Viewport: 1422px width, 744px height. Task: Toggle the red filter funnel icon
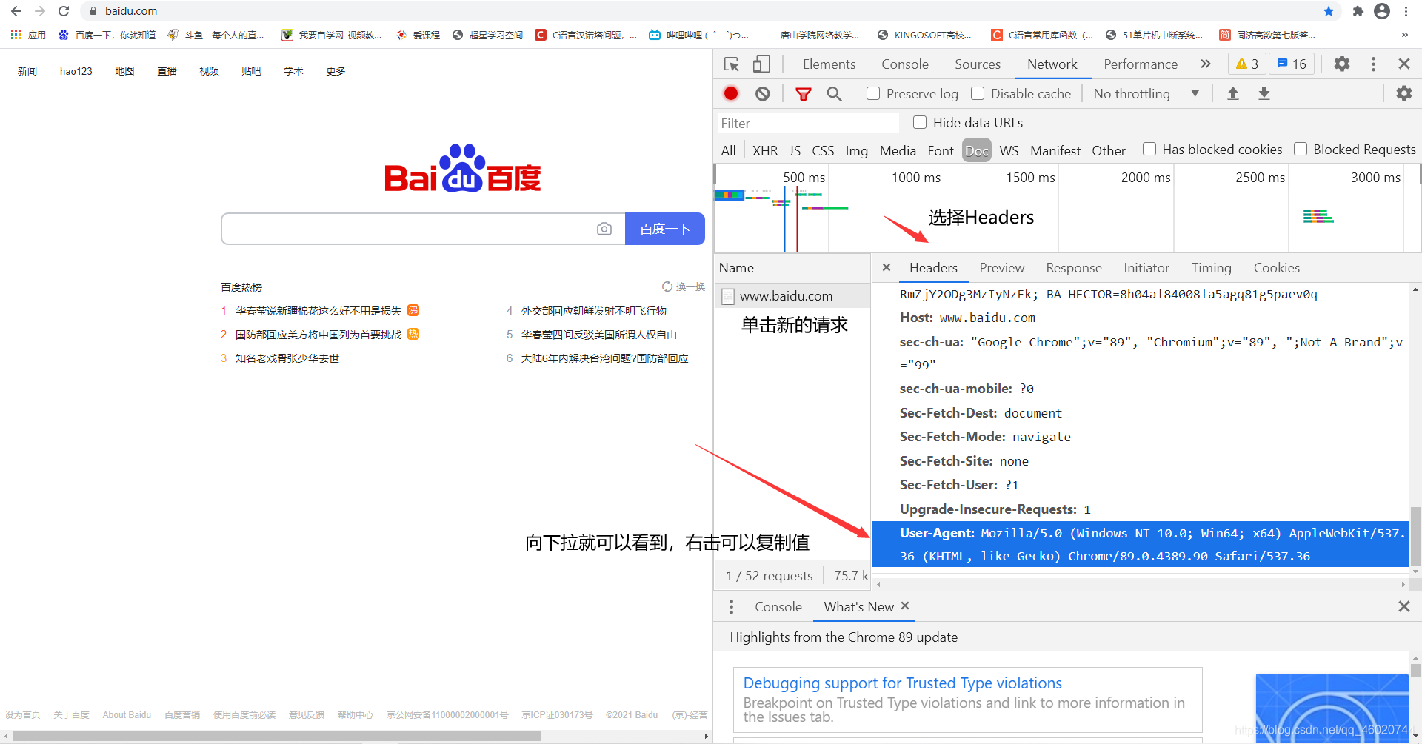click(x=803, y=94)
